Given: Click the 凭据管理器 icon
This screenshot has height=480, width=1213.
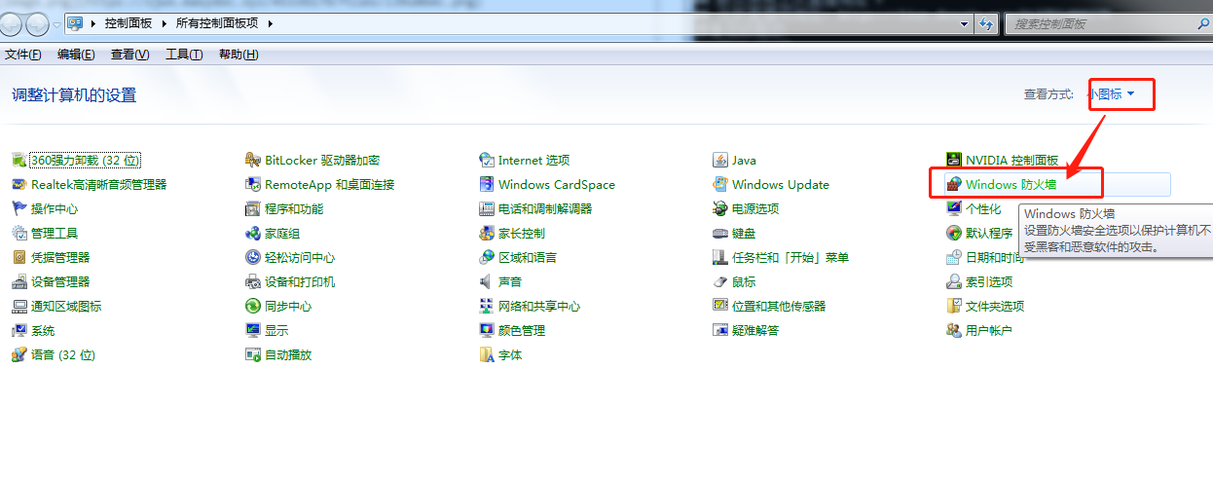Looking at the screenshot, I should pos(19,257).
